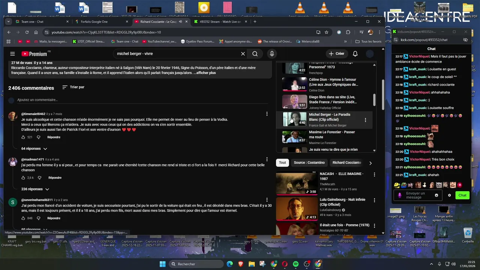
Task: Open YouTube notifications bell
Action: (x=355, y=54)
